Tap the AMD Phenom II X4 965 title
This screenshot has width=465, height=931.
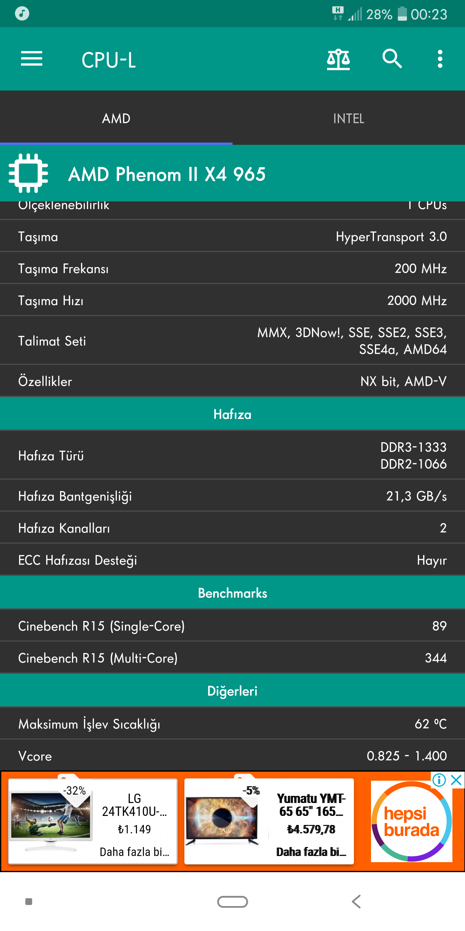tap(167, 174)
